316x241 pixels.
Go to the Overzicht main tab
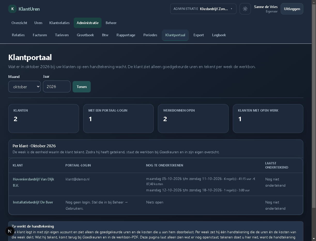coord(19,23)
